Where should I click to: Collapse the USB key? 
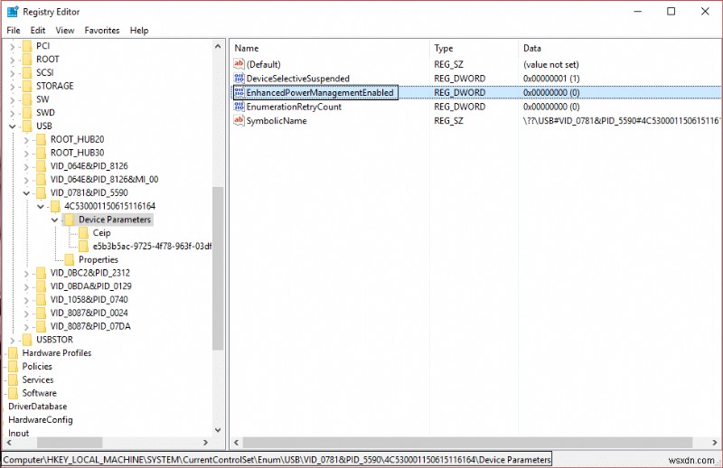click(13, 126)
